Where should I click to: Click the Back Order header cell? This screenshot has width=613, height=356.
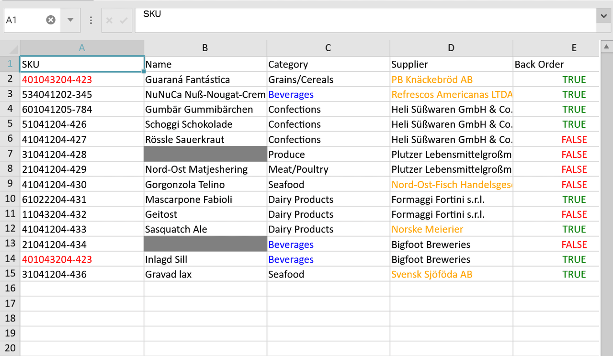pos(556,64)
